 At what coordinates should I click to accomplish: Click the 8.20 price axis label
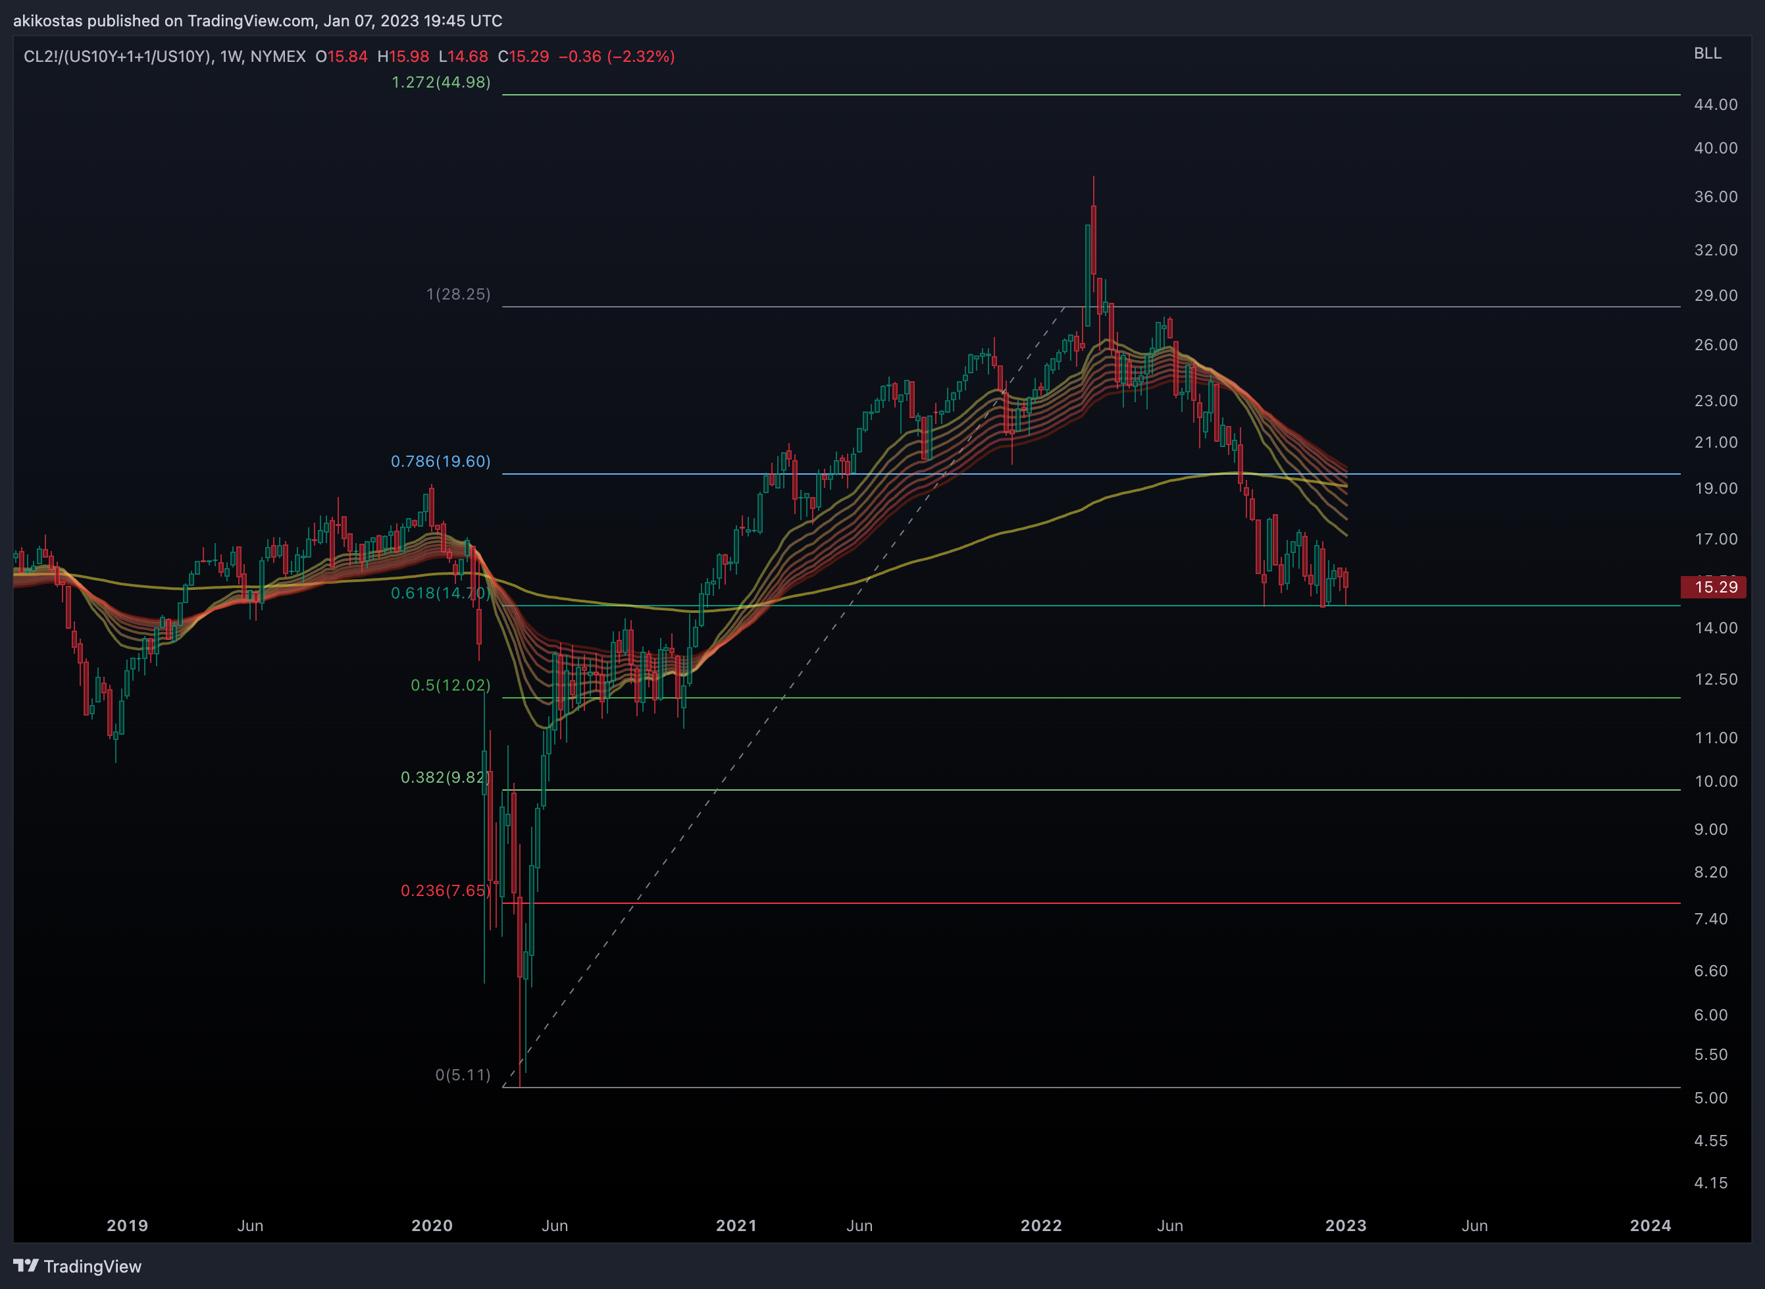1711,872
